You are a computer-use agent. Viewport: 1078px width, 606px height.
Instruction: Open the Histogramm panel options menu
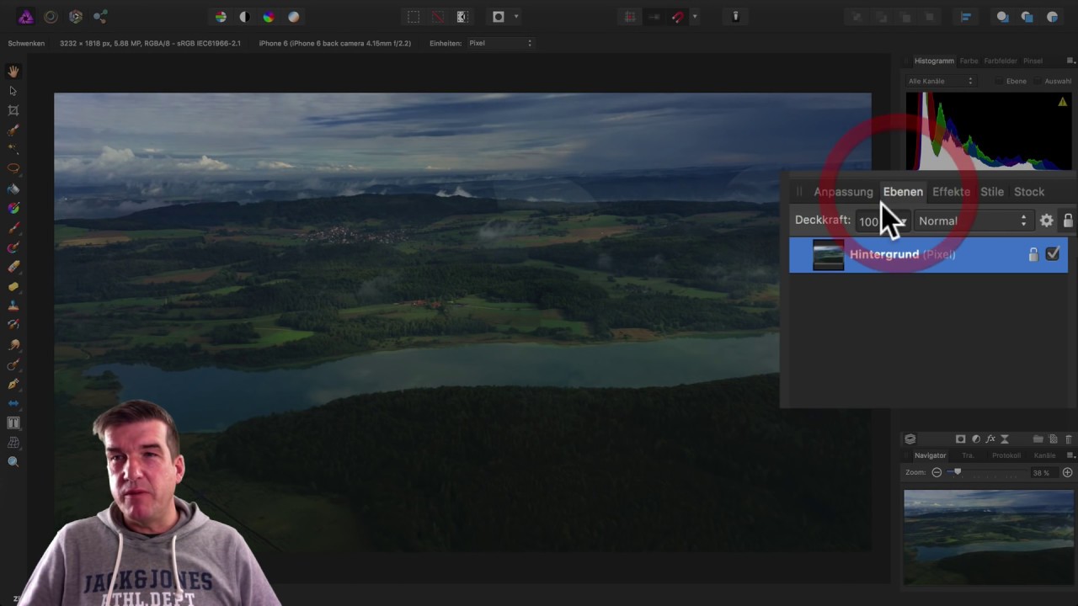point(1070,61)
